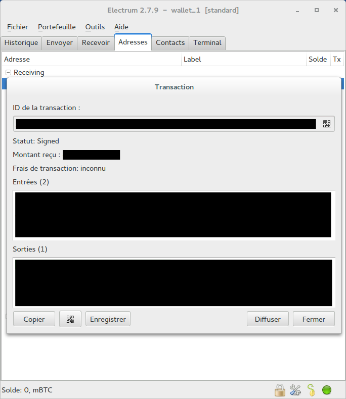Close dialog with Fermer button

click(314, 319)
